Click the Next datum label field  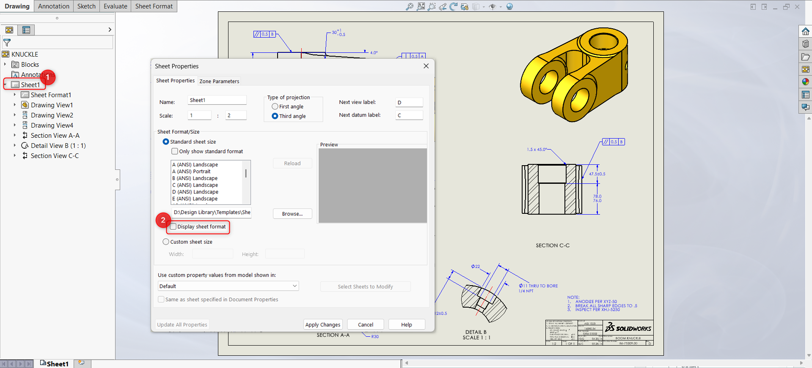point(409,115)
